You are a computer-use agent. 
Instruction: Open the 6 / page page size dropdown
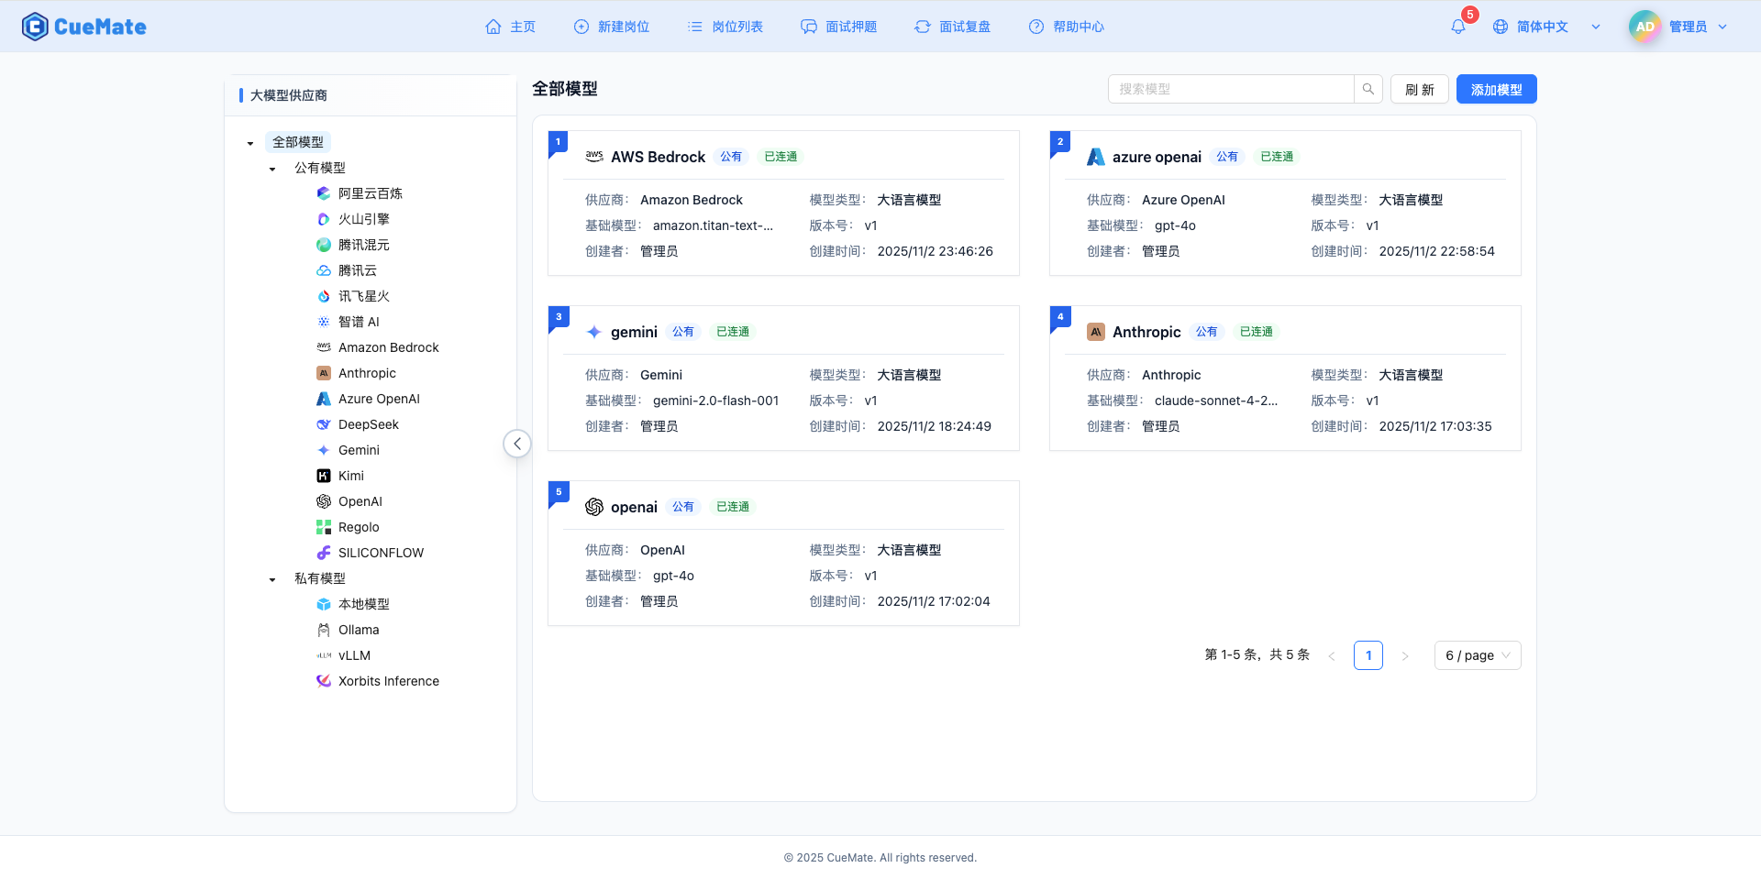[1477, 655]
